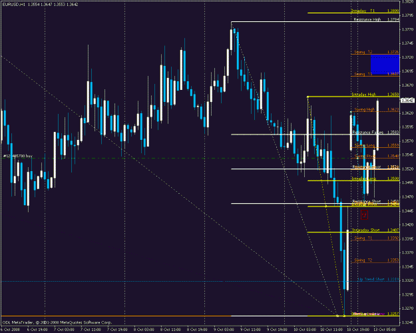416x333 pixels.
Task: Click the Intraday High 1.3650 label
Action: pyautogui.click(x=375, y=95)
